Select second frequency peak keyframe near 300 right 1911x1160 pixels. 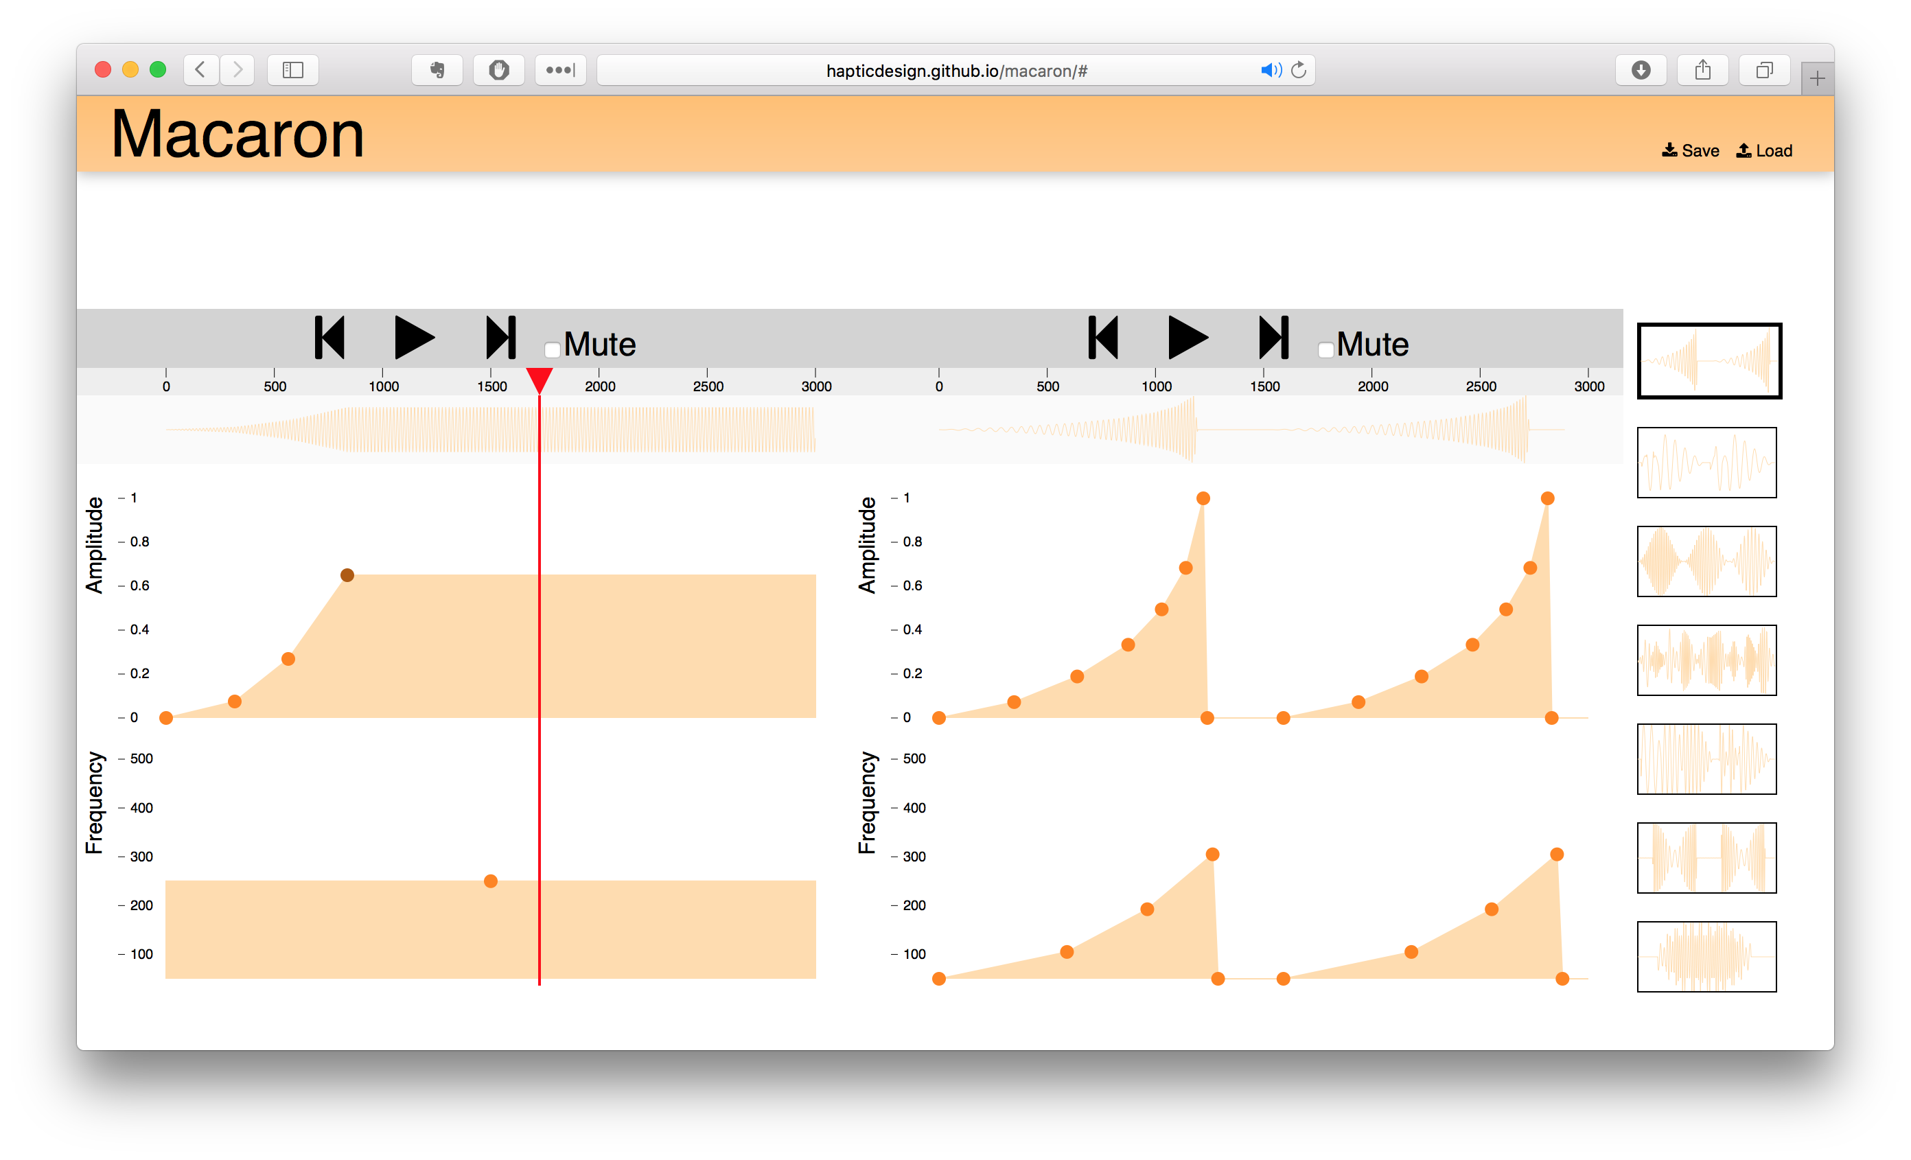point(1557,855)
